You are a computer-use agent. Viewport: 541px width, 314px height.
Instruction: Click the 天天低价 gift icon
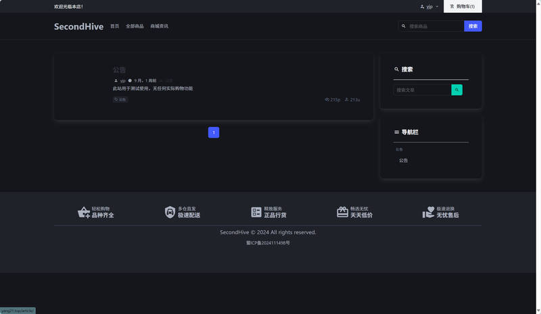pyautogui.click(x=342, y=212)
